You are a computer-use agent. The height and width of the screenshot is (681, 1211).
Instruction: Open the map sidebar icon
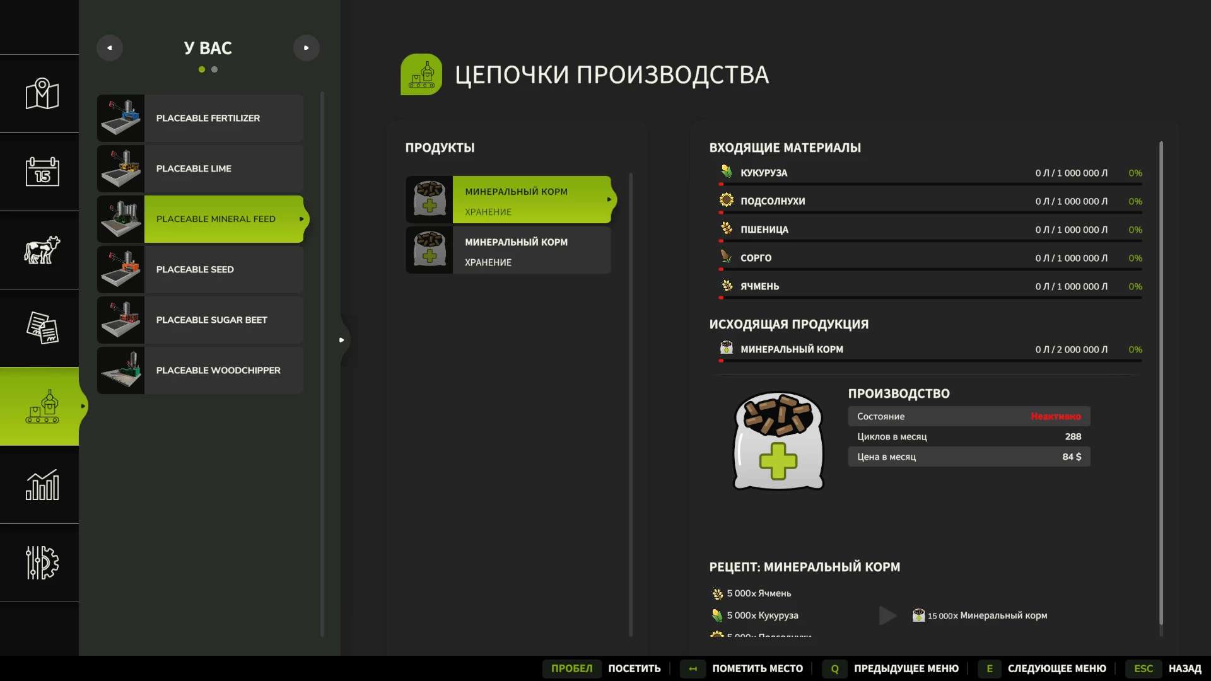[x=42, y=94]
